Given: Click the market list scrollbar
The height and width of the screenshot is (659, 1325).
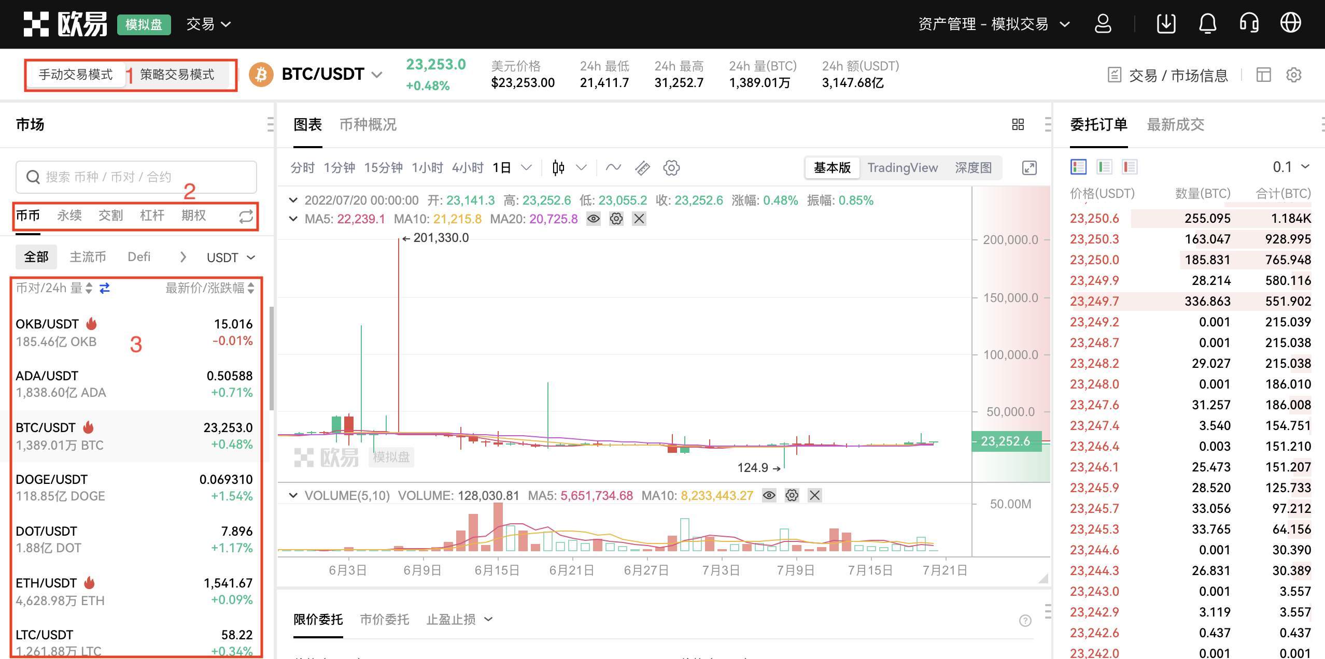Looking at the screenshot, I should pyautogui.click(x=271, y=359).
